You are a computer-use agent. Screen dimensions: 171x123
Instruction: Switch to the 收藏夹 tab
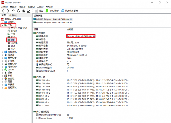(13, 15)
